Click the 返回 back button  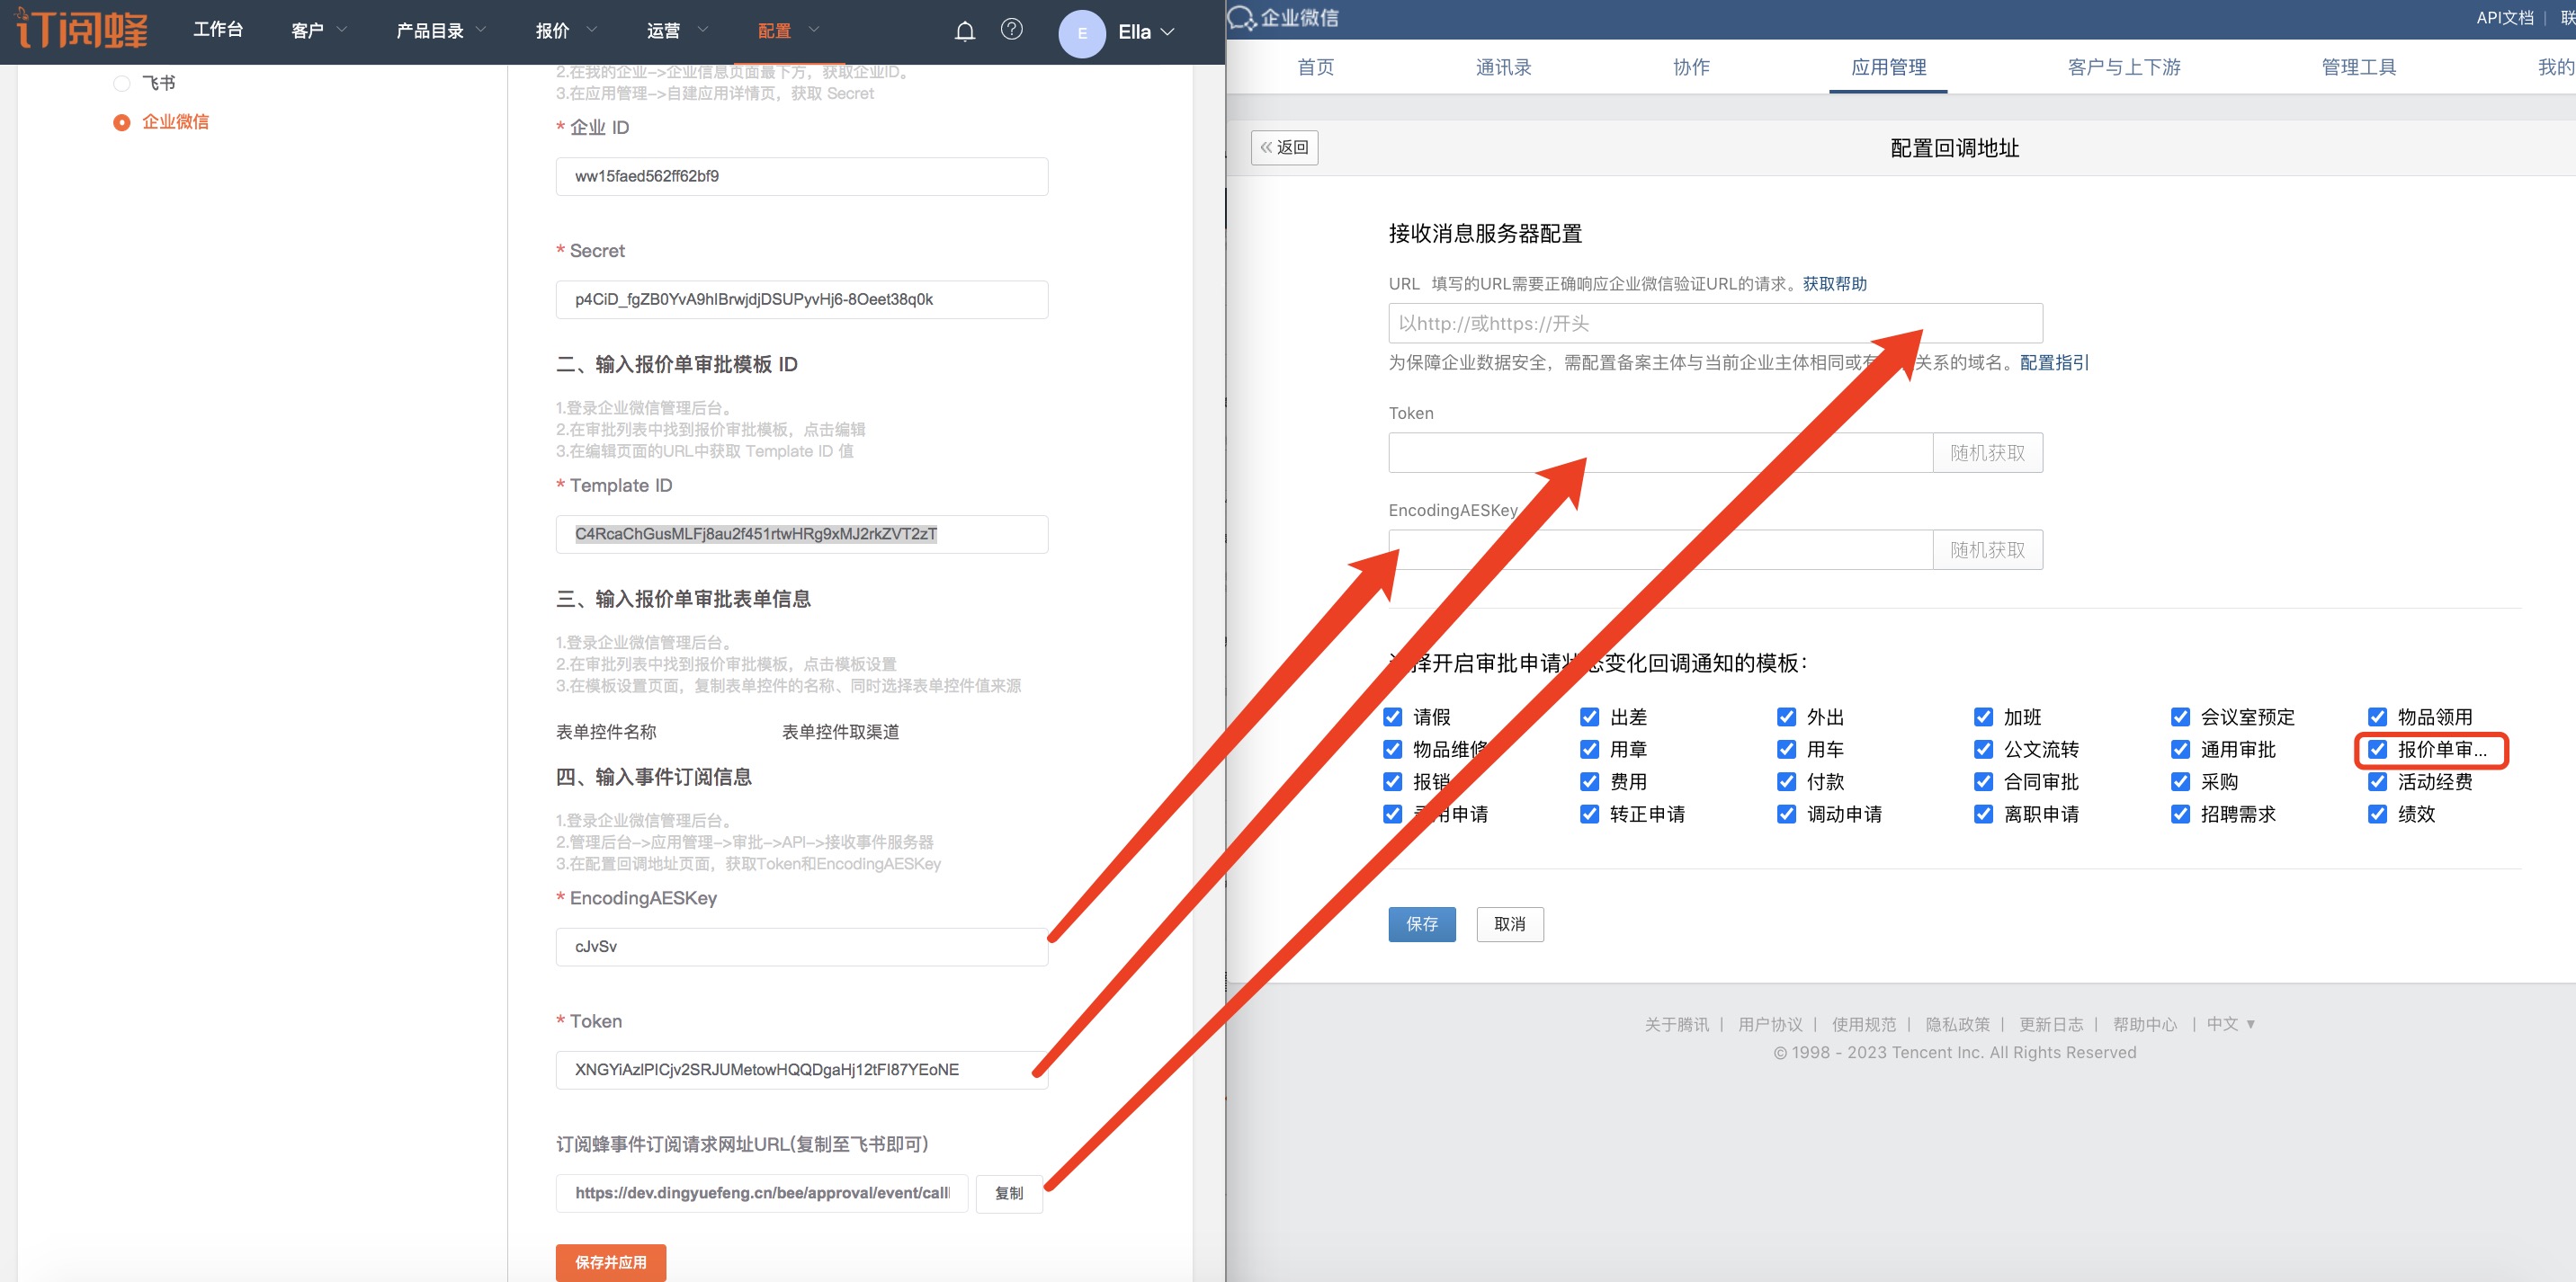point(1284,147)
